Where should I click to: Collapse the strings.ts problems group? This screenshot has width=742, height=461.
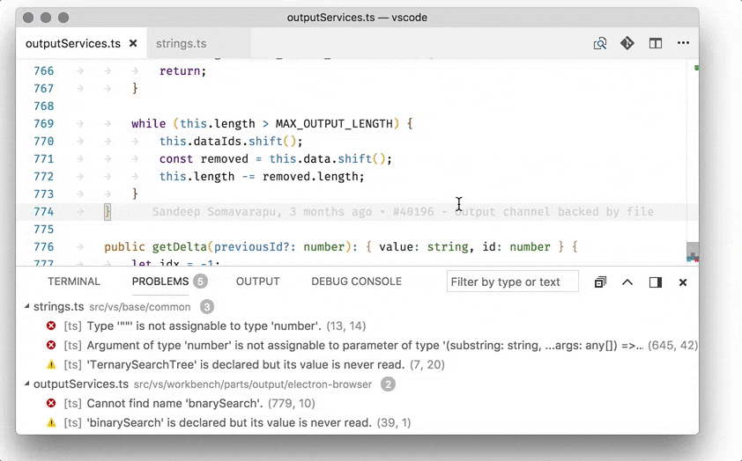point(27,306)
